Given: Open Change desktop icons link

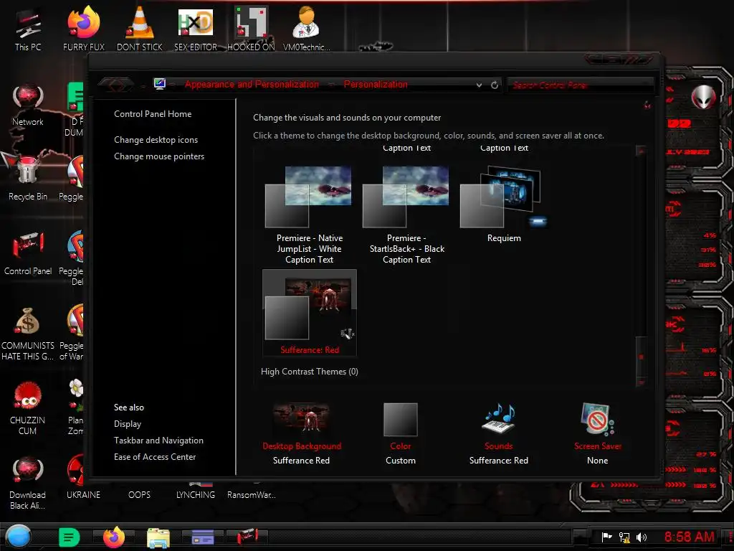Looking at the screenshot, I should 156,140.
